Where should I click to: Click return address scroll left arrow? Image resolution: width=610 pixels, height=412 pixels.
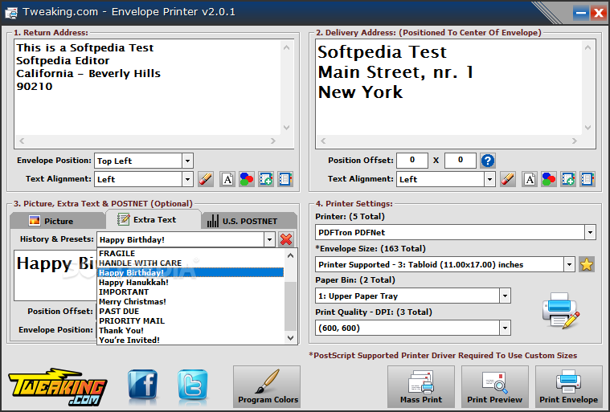tap(22, 141)
